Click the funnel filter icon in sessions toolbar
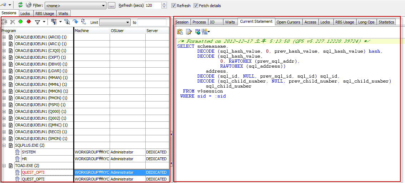This screenshot has width=405, height=183. (37, 22)
